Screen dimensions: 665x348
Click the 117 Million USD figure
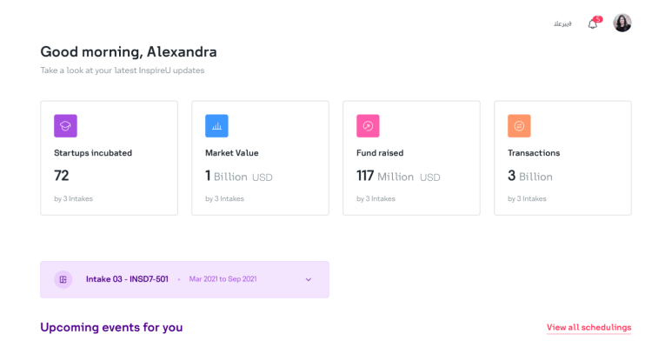398,176
